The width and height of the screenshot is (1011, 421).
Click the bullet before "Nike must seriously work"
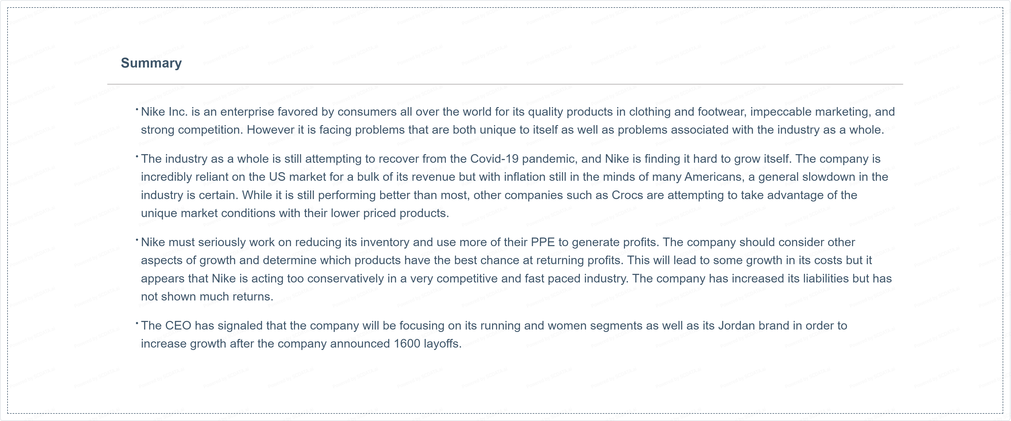tap(137, 240)
